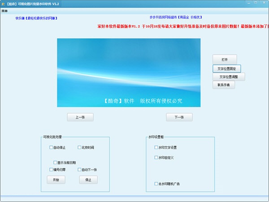Click the 联系作者 button
269x202 pixels.
(x=224, y=85)
